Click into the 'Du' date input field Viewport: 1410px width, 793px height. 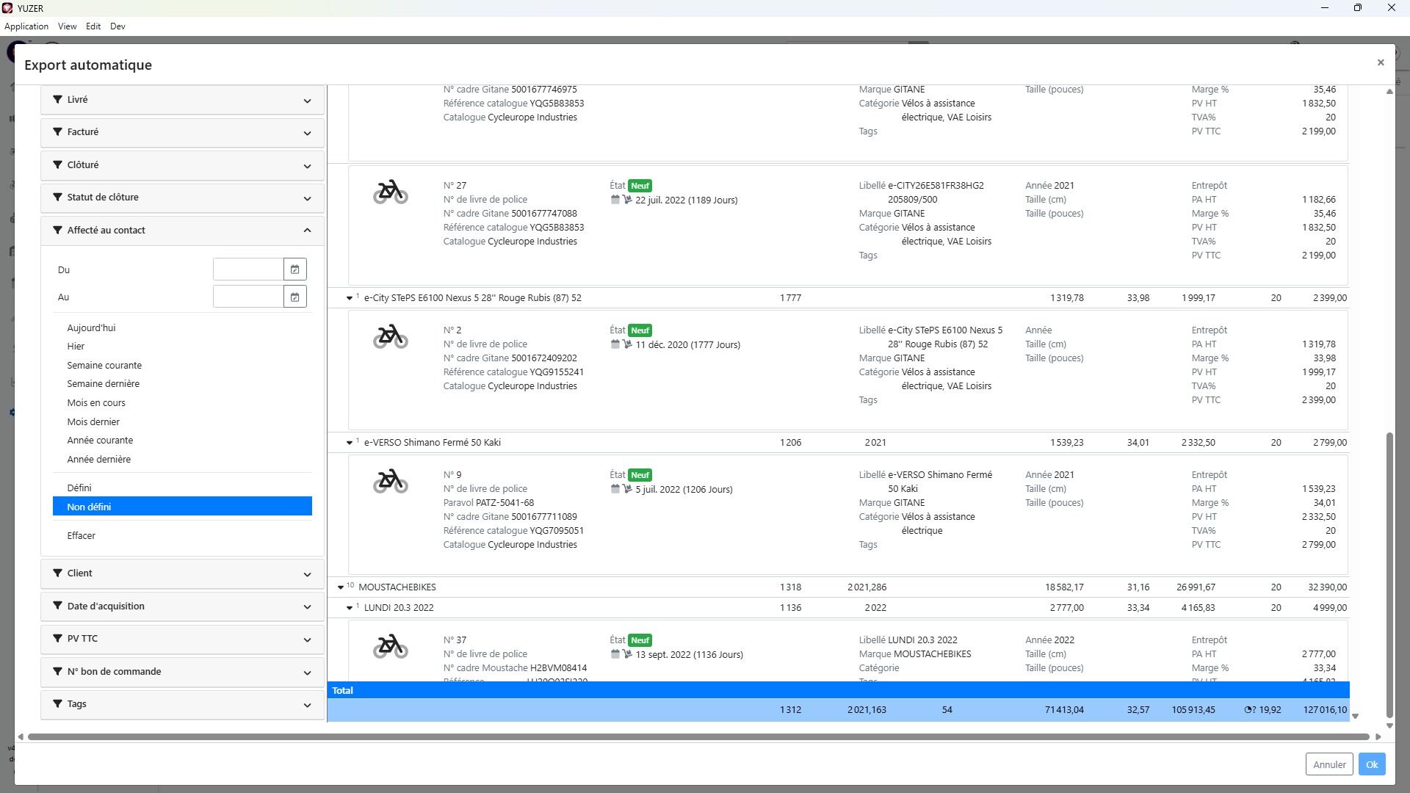tap(248, 269)
